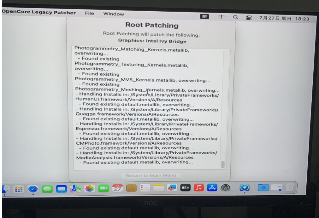Open App Store in the dock
This screenshot has height=218, width=319.
(212, 187)
